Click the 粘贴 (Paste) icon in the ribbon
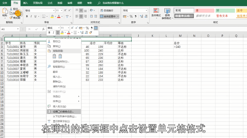The image size is (247, 138). point(4,12)
